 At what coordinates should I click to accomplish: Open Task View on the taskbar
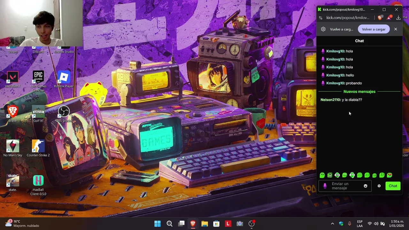click(x=181, y=224)
